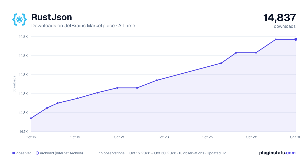308x162 pixels.
Task: Click the 14,837 downloads total
Action: tap(280, 18)
